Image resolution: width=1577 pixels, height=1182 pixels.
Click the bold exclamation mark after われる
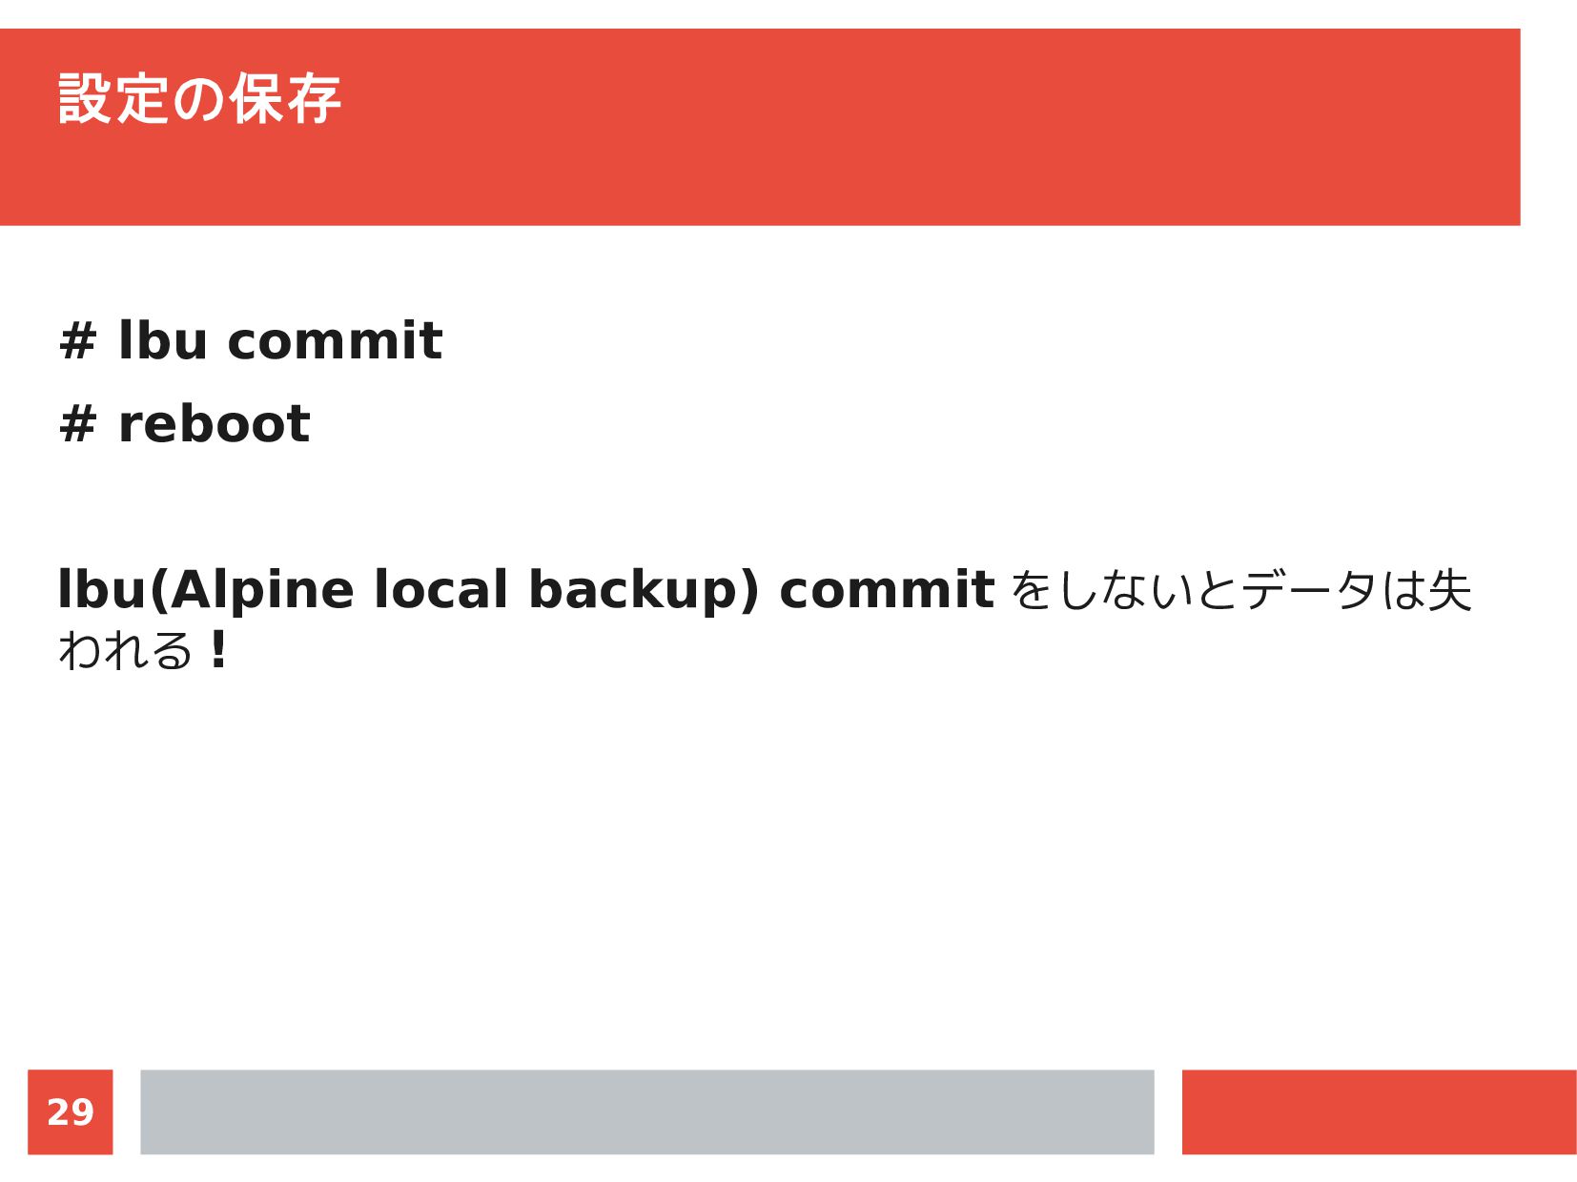click(219, 650)
